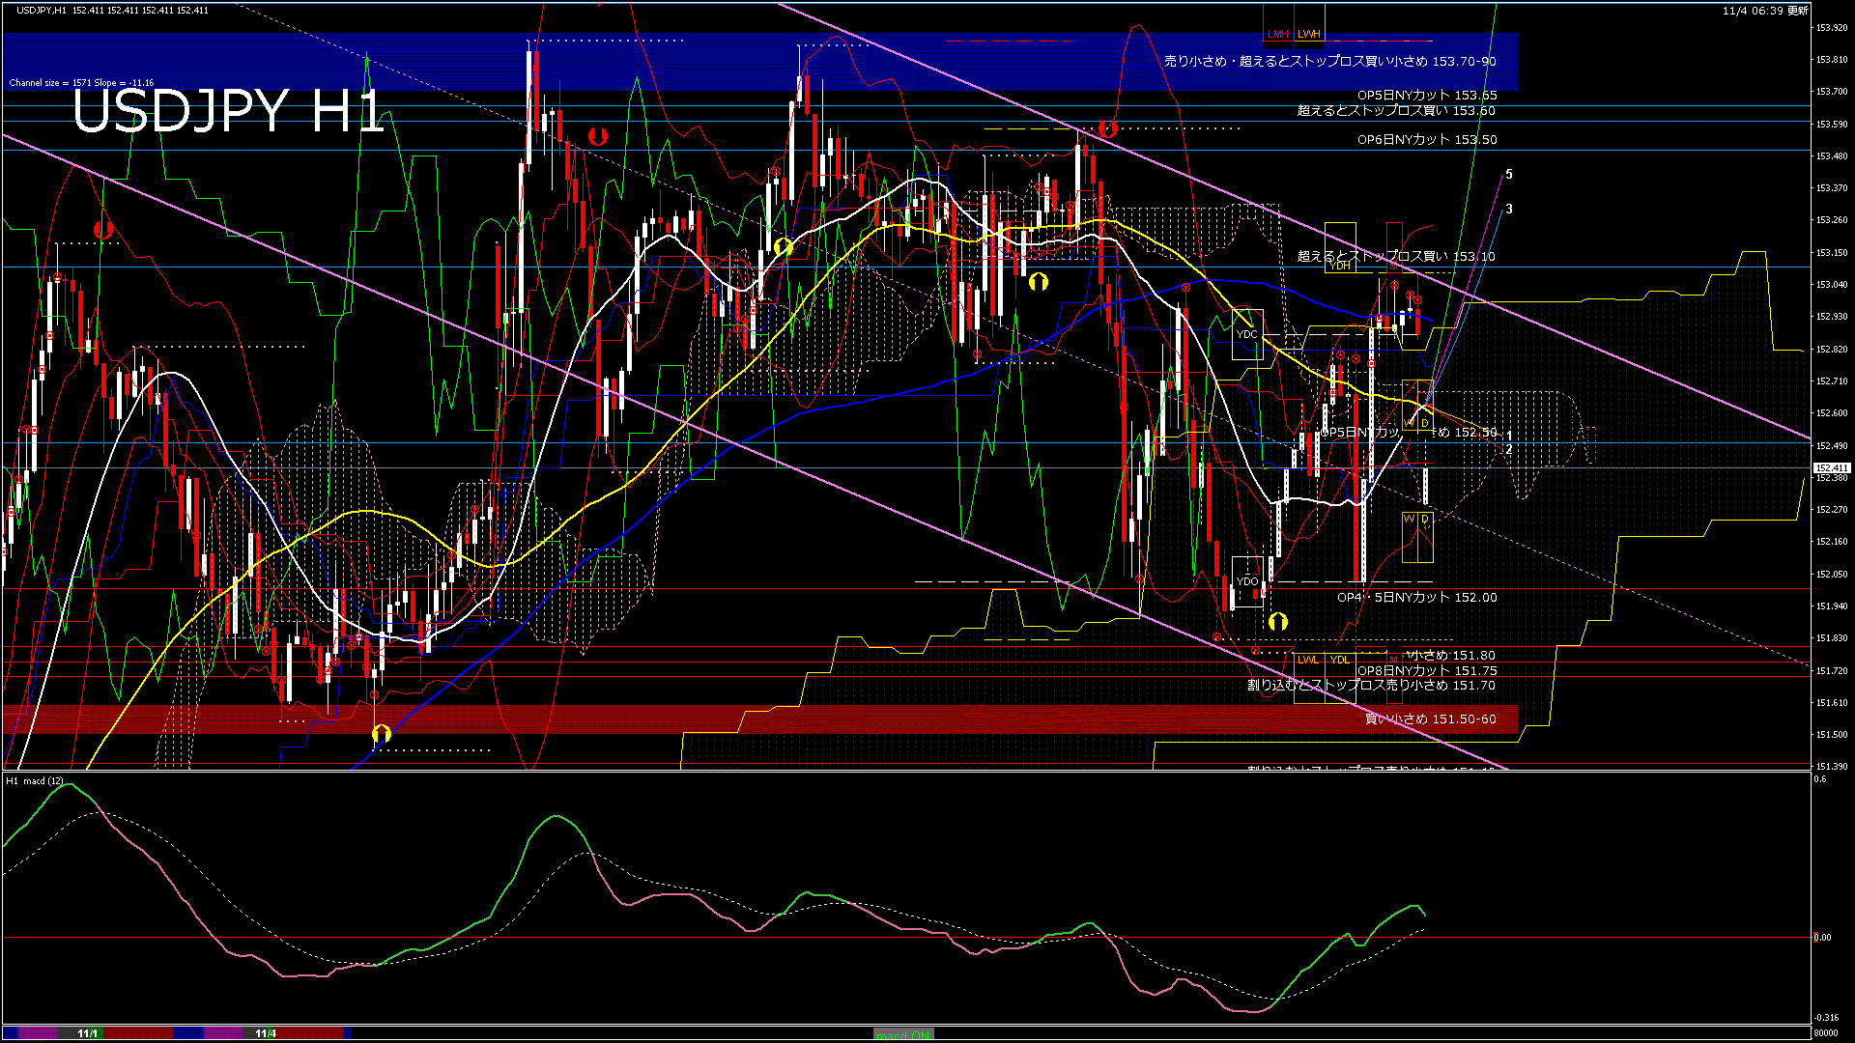Click the yellow up-arrow just right of the YDO box
This screenshot has width=1855, height=1043.
pos(1278,621)
